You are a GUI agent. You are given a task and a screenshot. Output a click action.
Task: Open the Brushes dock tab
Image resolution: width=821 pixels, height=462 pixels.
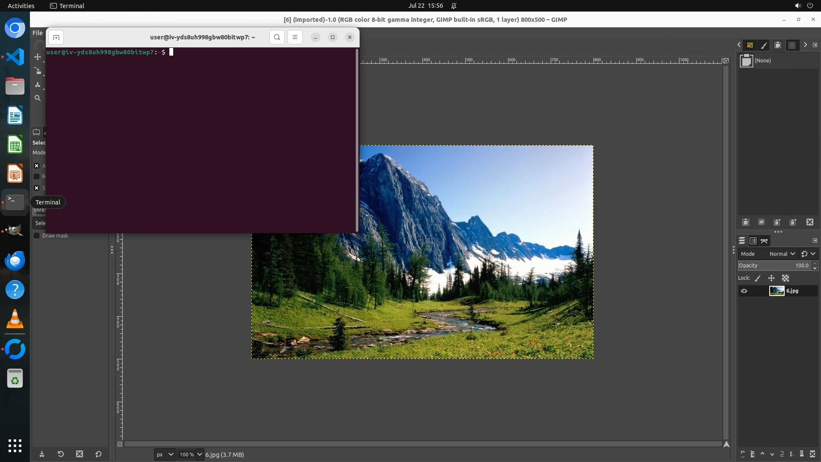764,45
